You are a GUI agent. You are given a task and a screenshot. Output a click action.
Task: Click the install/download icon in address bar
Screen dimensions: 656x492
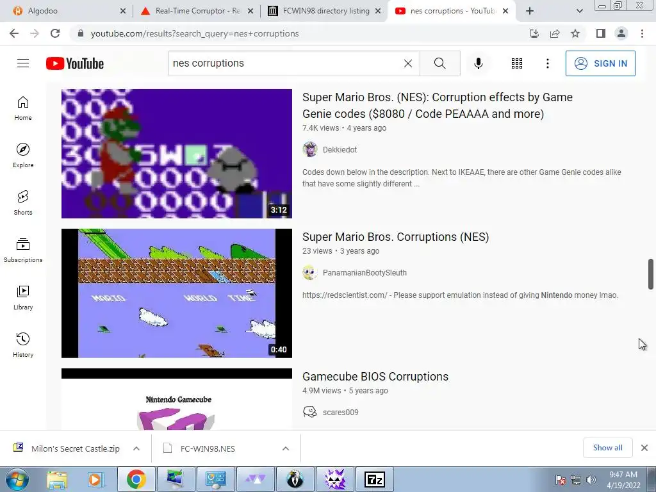[x=534, y=33]
